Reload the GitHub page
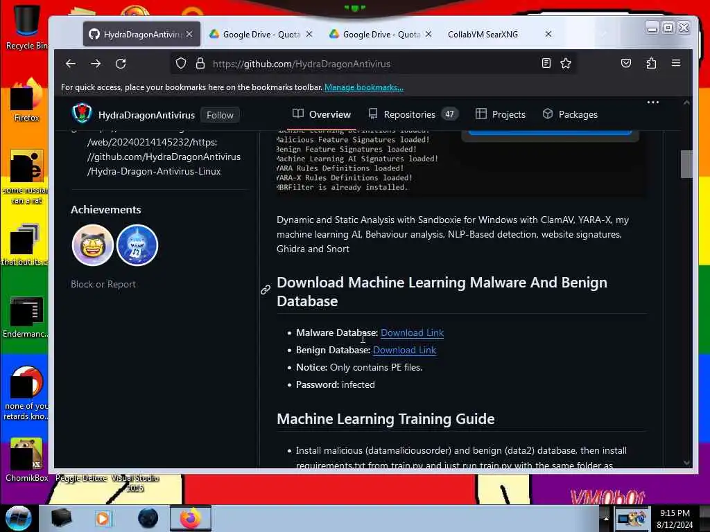 [x=121, y=64]
